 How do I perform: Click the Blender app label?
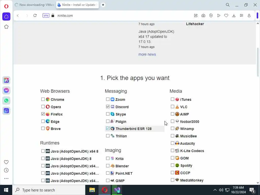coord(122,166)
